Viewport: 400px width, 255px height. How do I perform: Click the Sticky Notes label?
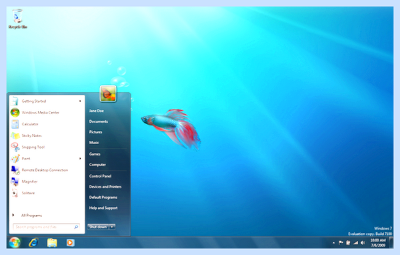[31, 136]
